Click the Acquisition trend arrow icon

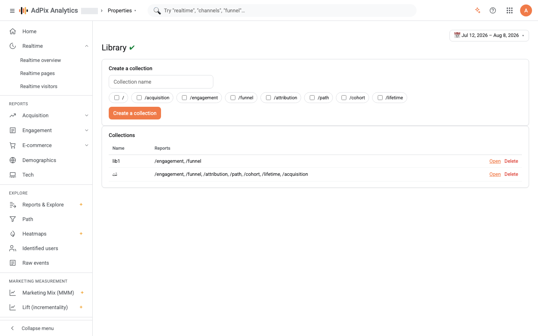coord(13,115)
